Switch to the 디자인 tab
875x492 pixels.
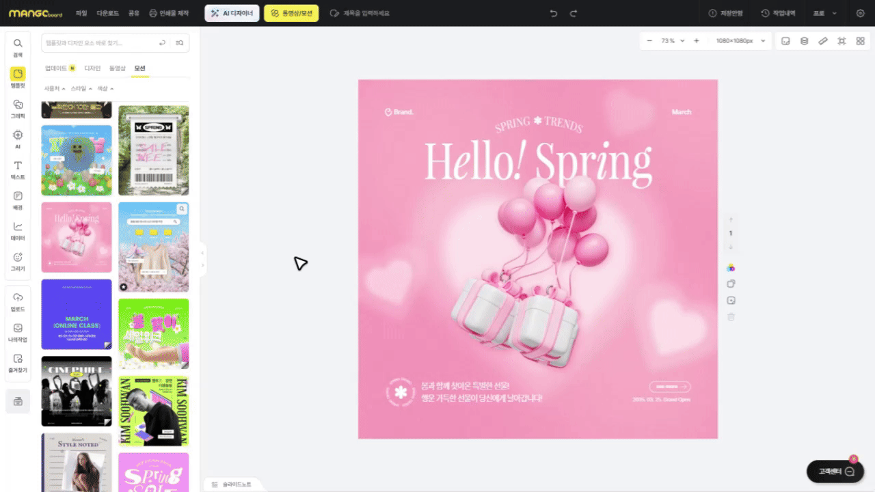tap(92, 68)
